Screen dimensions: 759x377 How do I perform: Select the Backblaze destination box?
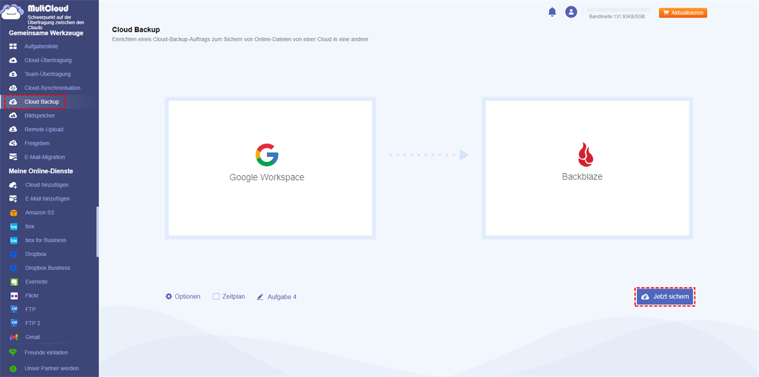pos(587,168)
